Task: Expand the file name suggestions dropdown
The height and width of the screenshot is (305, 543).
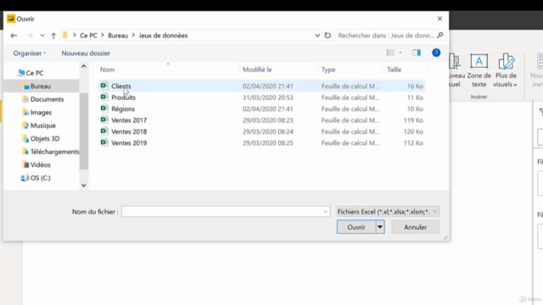Action: pos(325,211)
